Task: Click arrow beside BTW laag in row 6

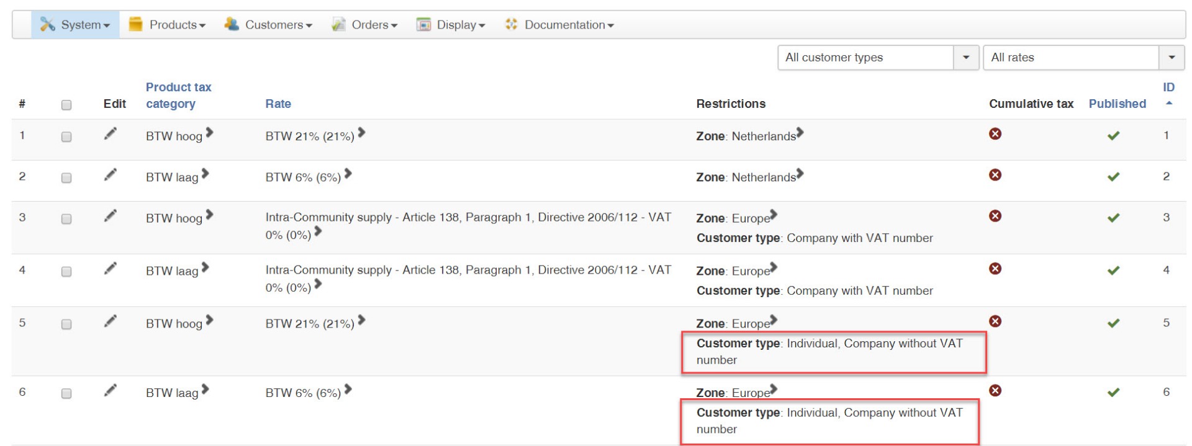Action: 205,390
